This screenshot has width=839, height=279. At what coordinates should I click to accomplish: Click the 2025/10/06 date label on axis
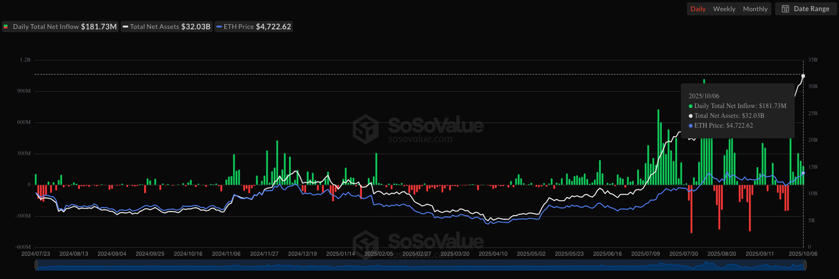(803, 253)
